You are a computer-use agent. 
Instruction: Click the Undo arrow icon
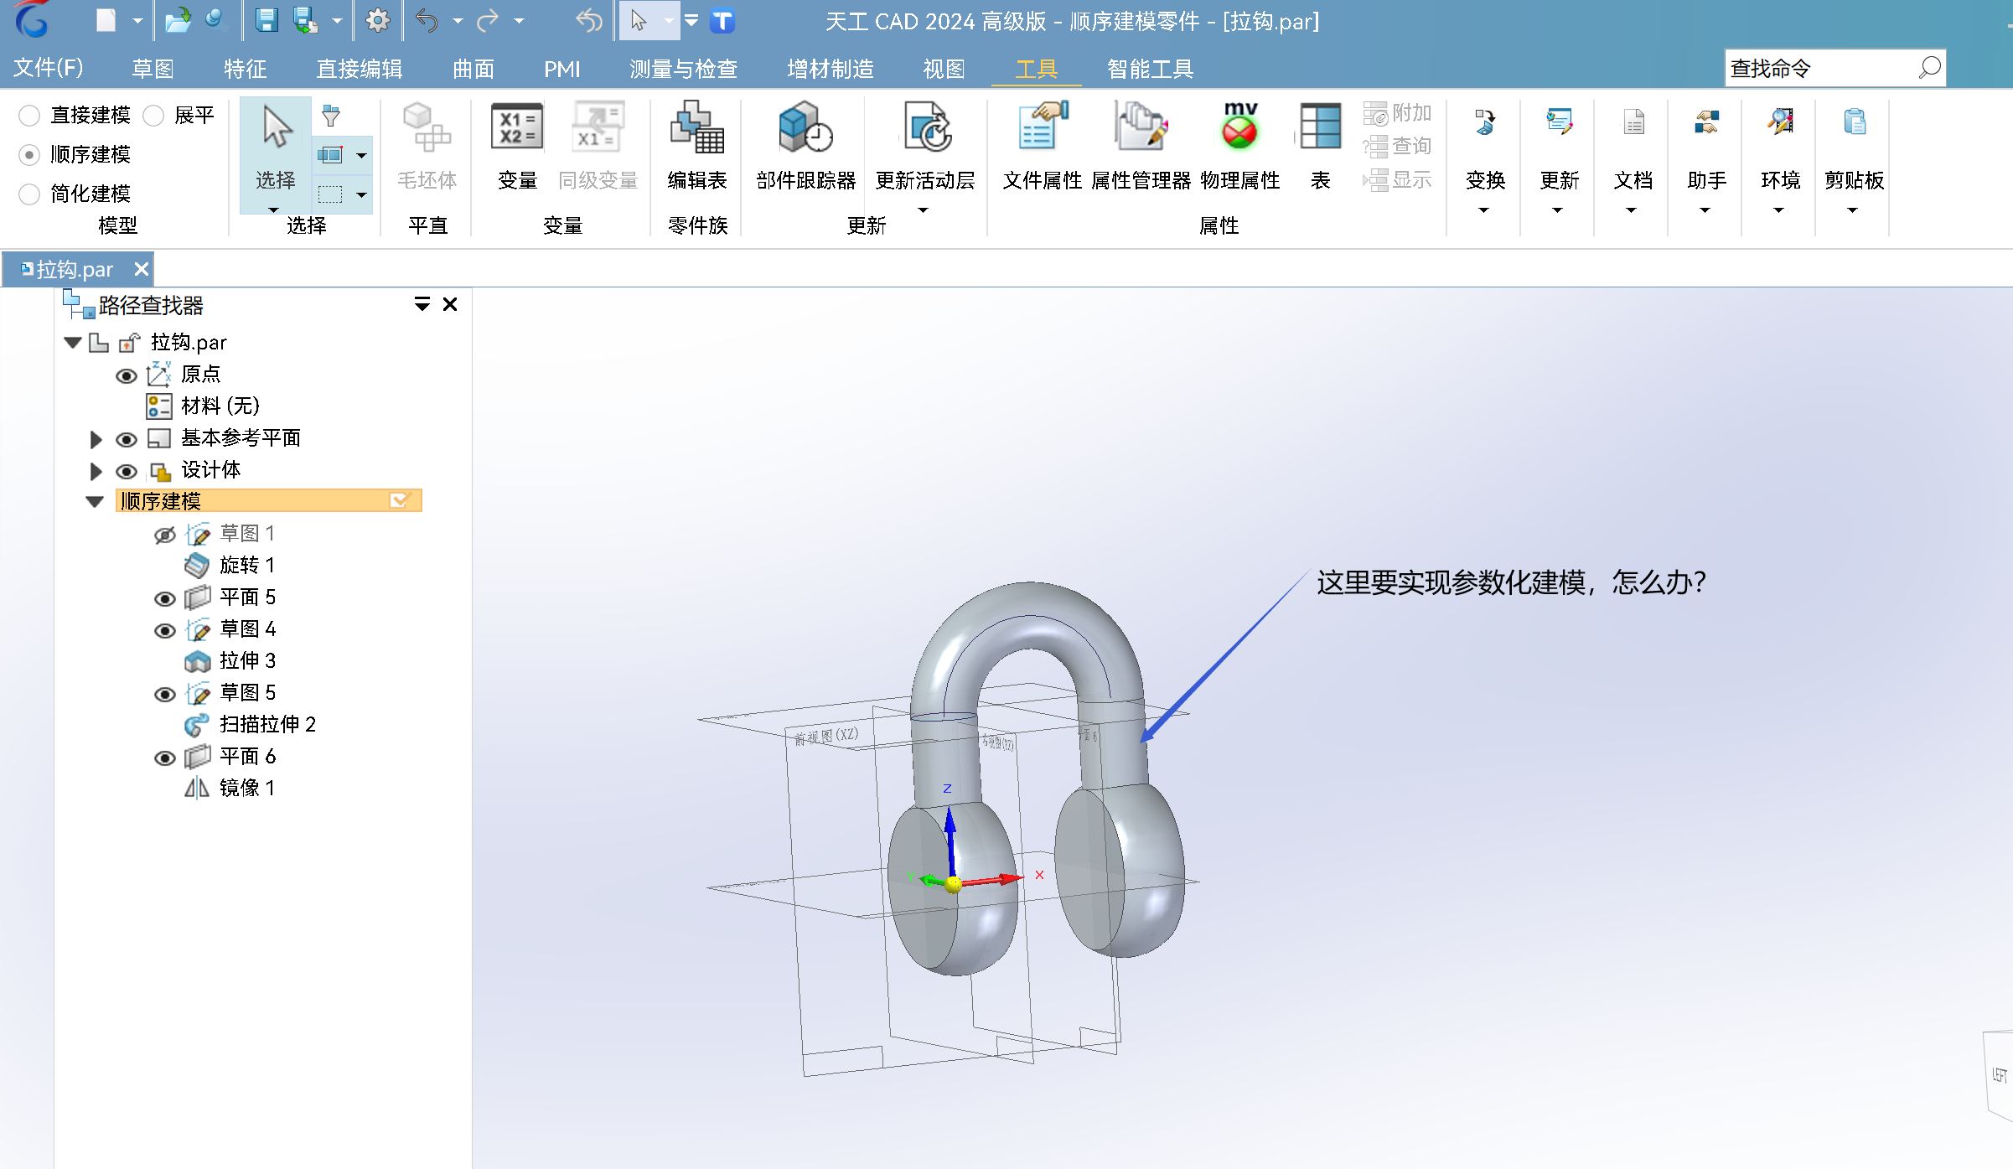pyautogui.click(x=427, y=20)
